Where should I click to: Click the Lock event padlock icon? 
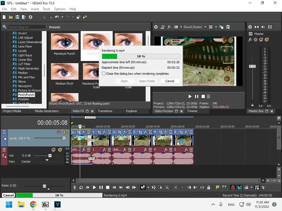(209, 187)
